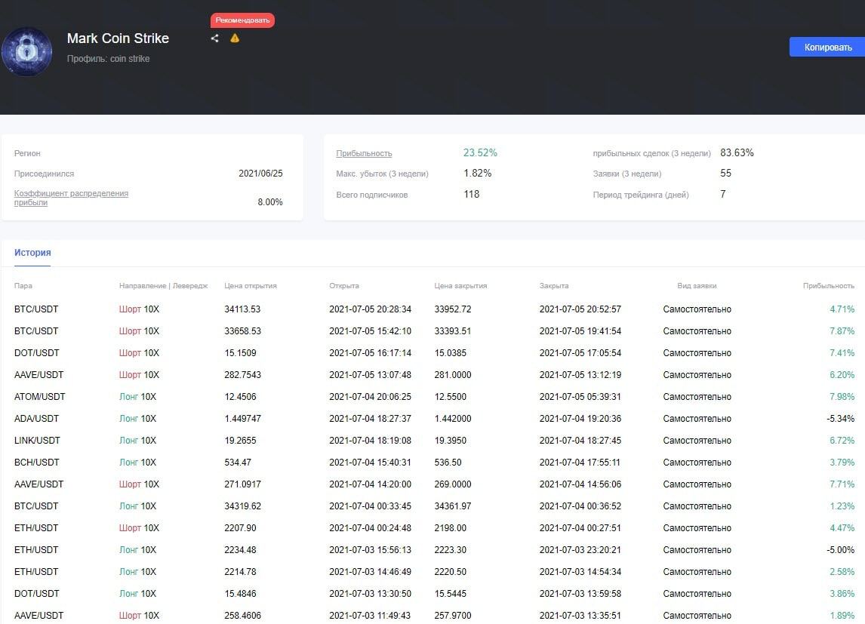Open the Прибыльность underlined link

coord(364,153)
